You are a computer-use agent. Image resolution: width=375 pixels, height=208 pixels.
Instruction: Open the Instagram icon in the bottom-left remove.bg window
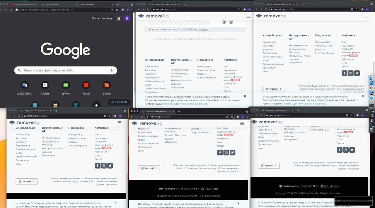(x=104, y=166)
